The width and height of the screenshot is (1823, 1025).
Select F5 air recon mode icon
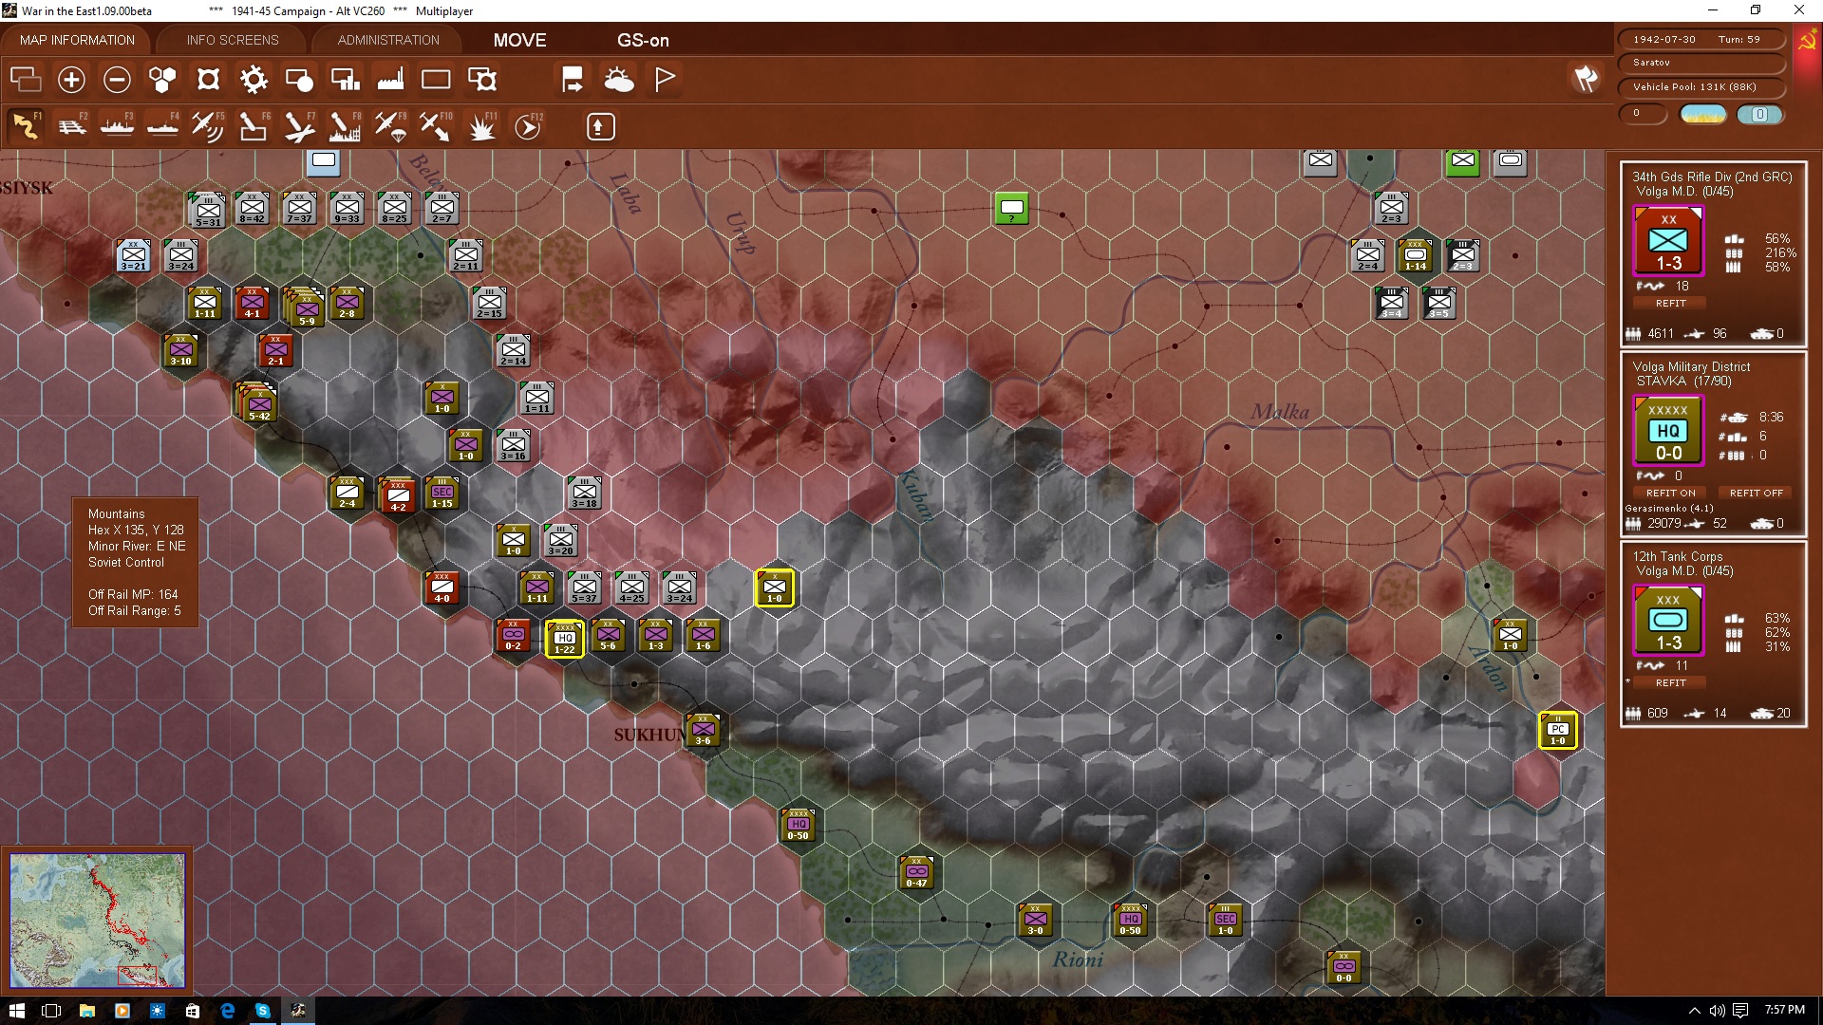(x=208, y=126)
